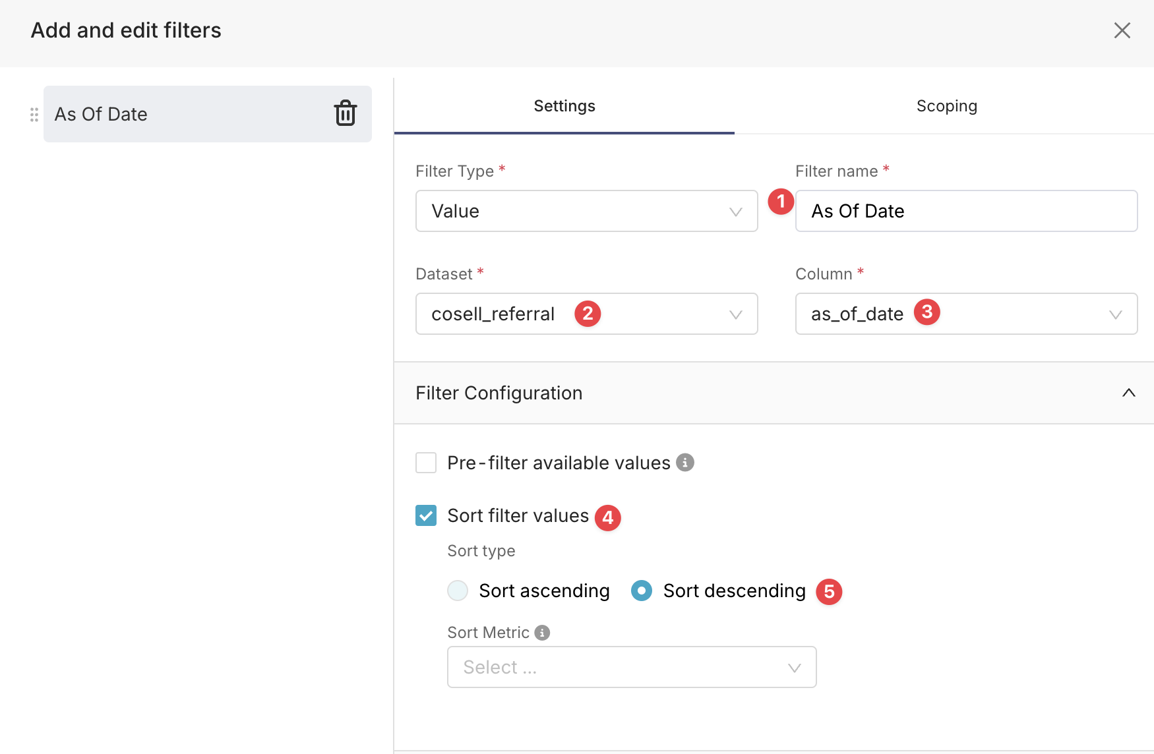Close the Add and edit filters dialog
1154x754 pixels.
pos(1122,30)
